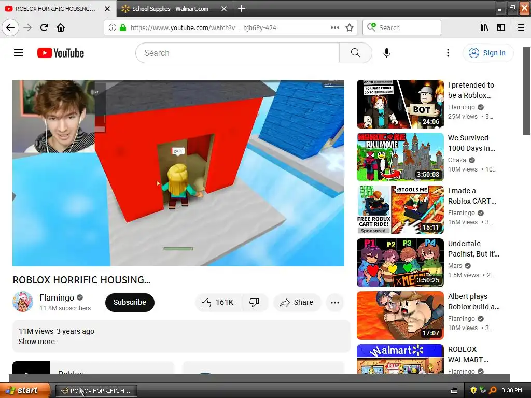Open YouTube settings three-dot menu

tap(448, 53)
